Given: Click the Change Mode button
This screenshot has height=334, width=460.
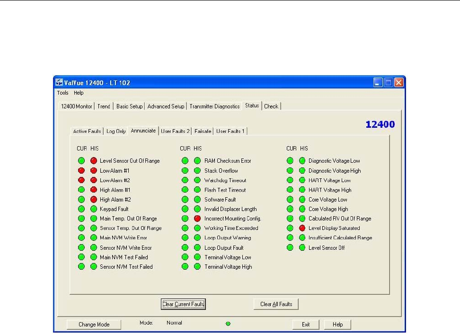Looking at the screenshot, I should coord(94,325).
